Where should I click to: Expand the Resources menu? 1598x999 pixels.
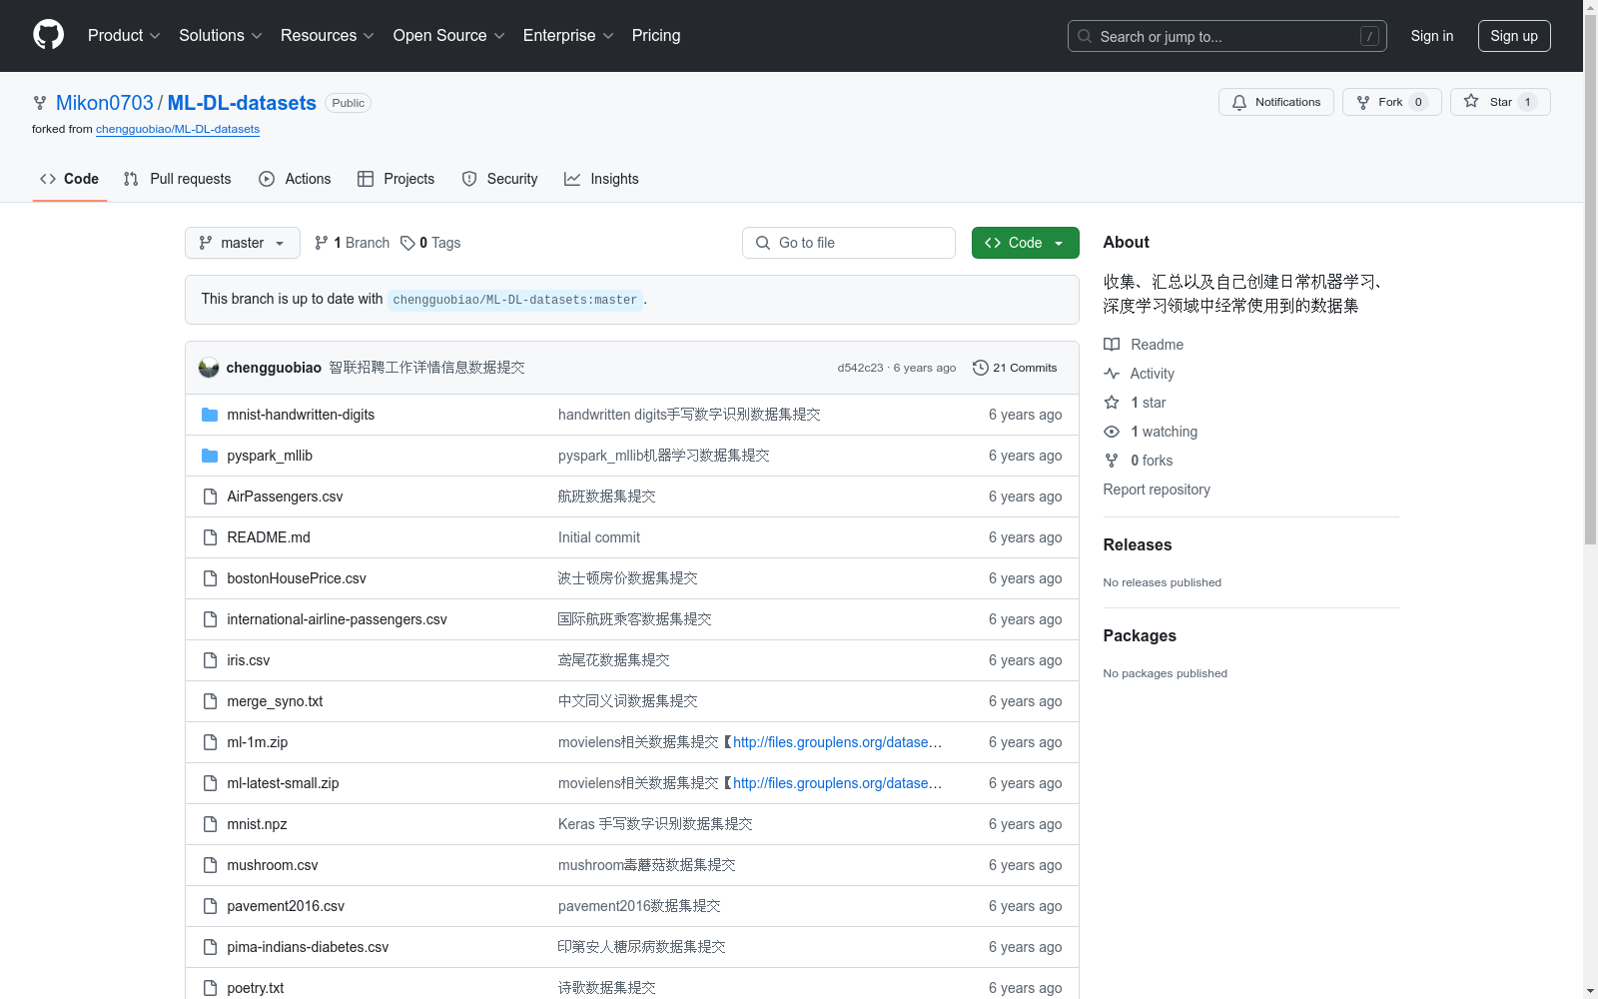[328, 36]
